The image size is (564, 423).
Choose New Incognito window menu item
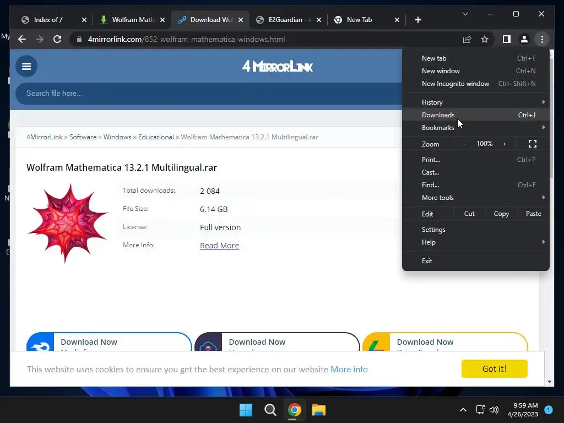click(x=475, y=84)
